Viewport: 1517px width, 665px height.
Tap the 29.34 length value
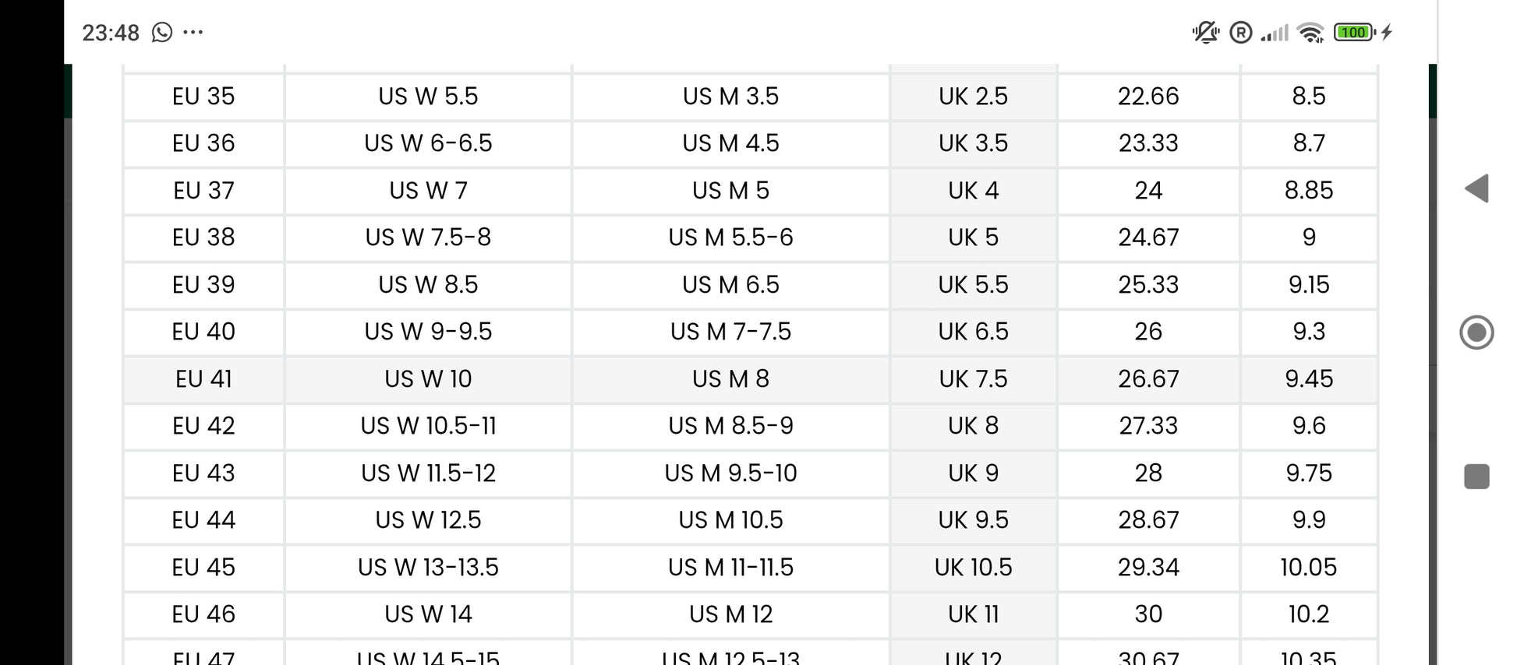(x=1148, y=568)
